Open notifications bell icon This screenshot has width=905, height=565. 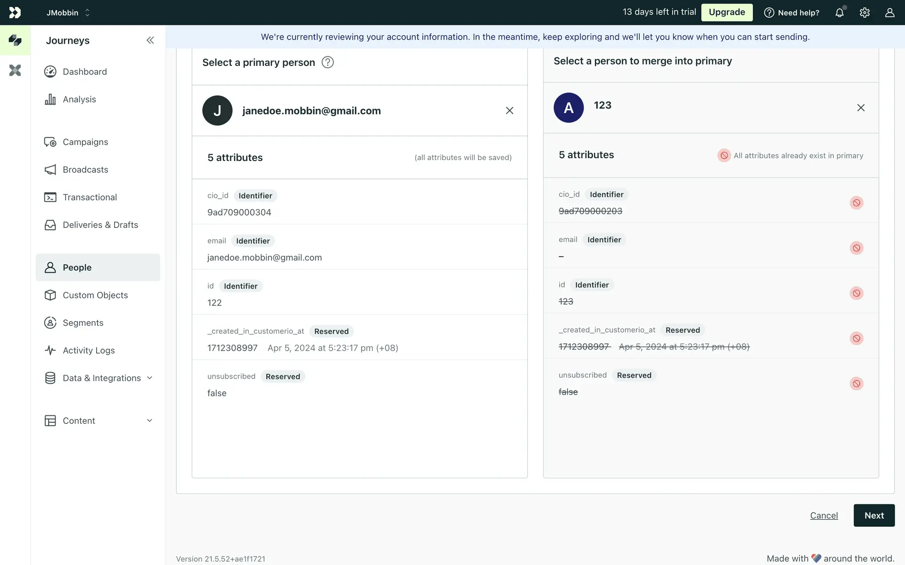pyautogui.click(x=839, y=13)
